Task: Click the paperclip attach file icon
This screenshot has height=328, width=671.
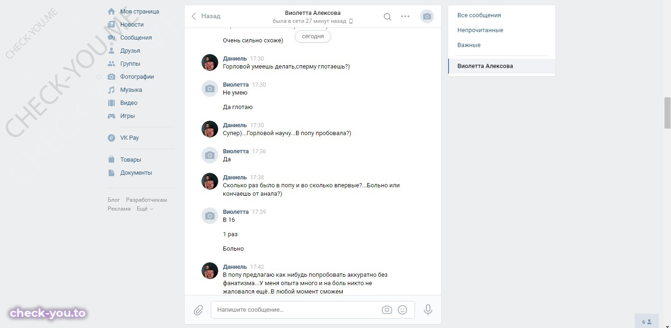Action: pos(198,310)
